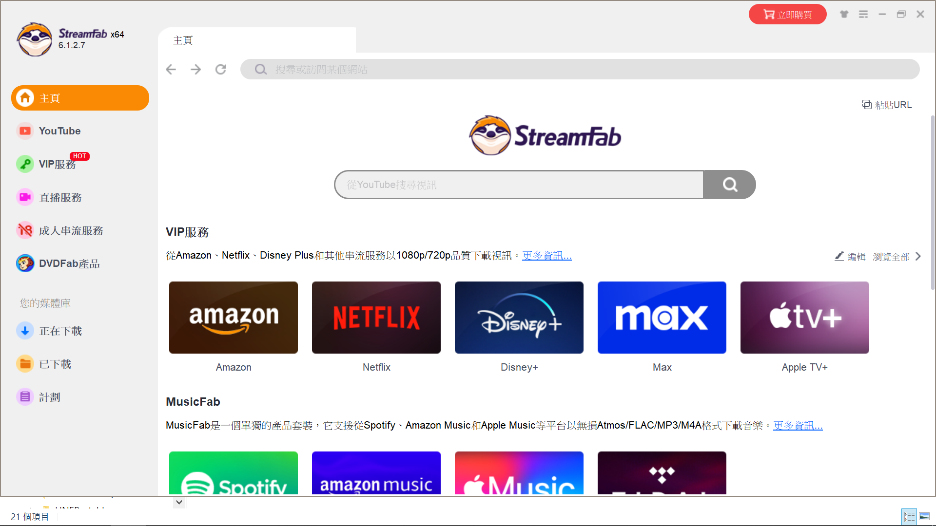Click the skin/theme shirt icon

pyautogui.click(x=844, y=14)
